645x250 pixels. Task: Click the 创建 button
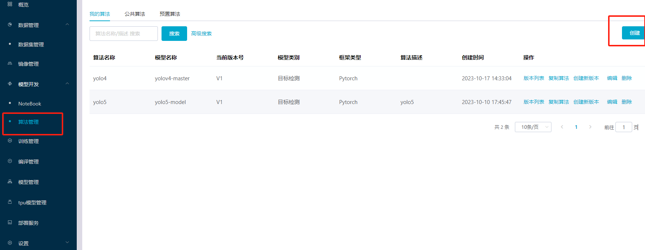point(634,33)
